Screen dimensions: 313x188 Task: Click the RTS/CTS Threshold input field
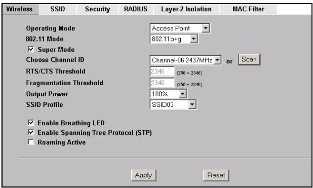click(162, 71)
